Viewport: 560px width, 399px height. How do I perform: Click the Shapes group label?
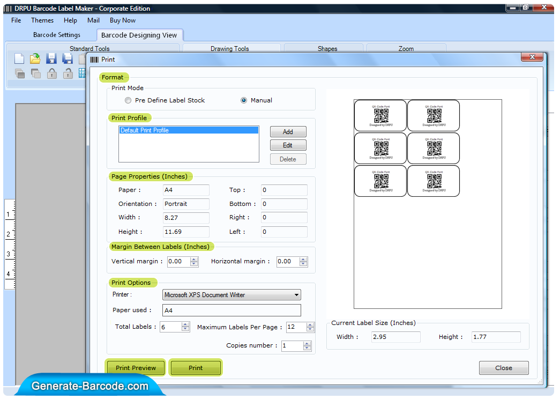327,49
